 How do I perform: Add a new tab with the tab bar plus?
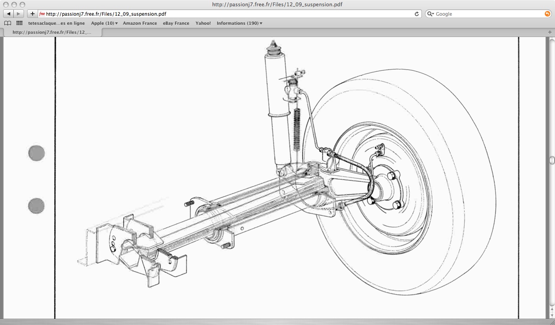click(x=550, y=32)
